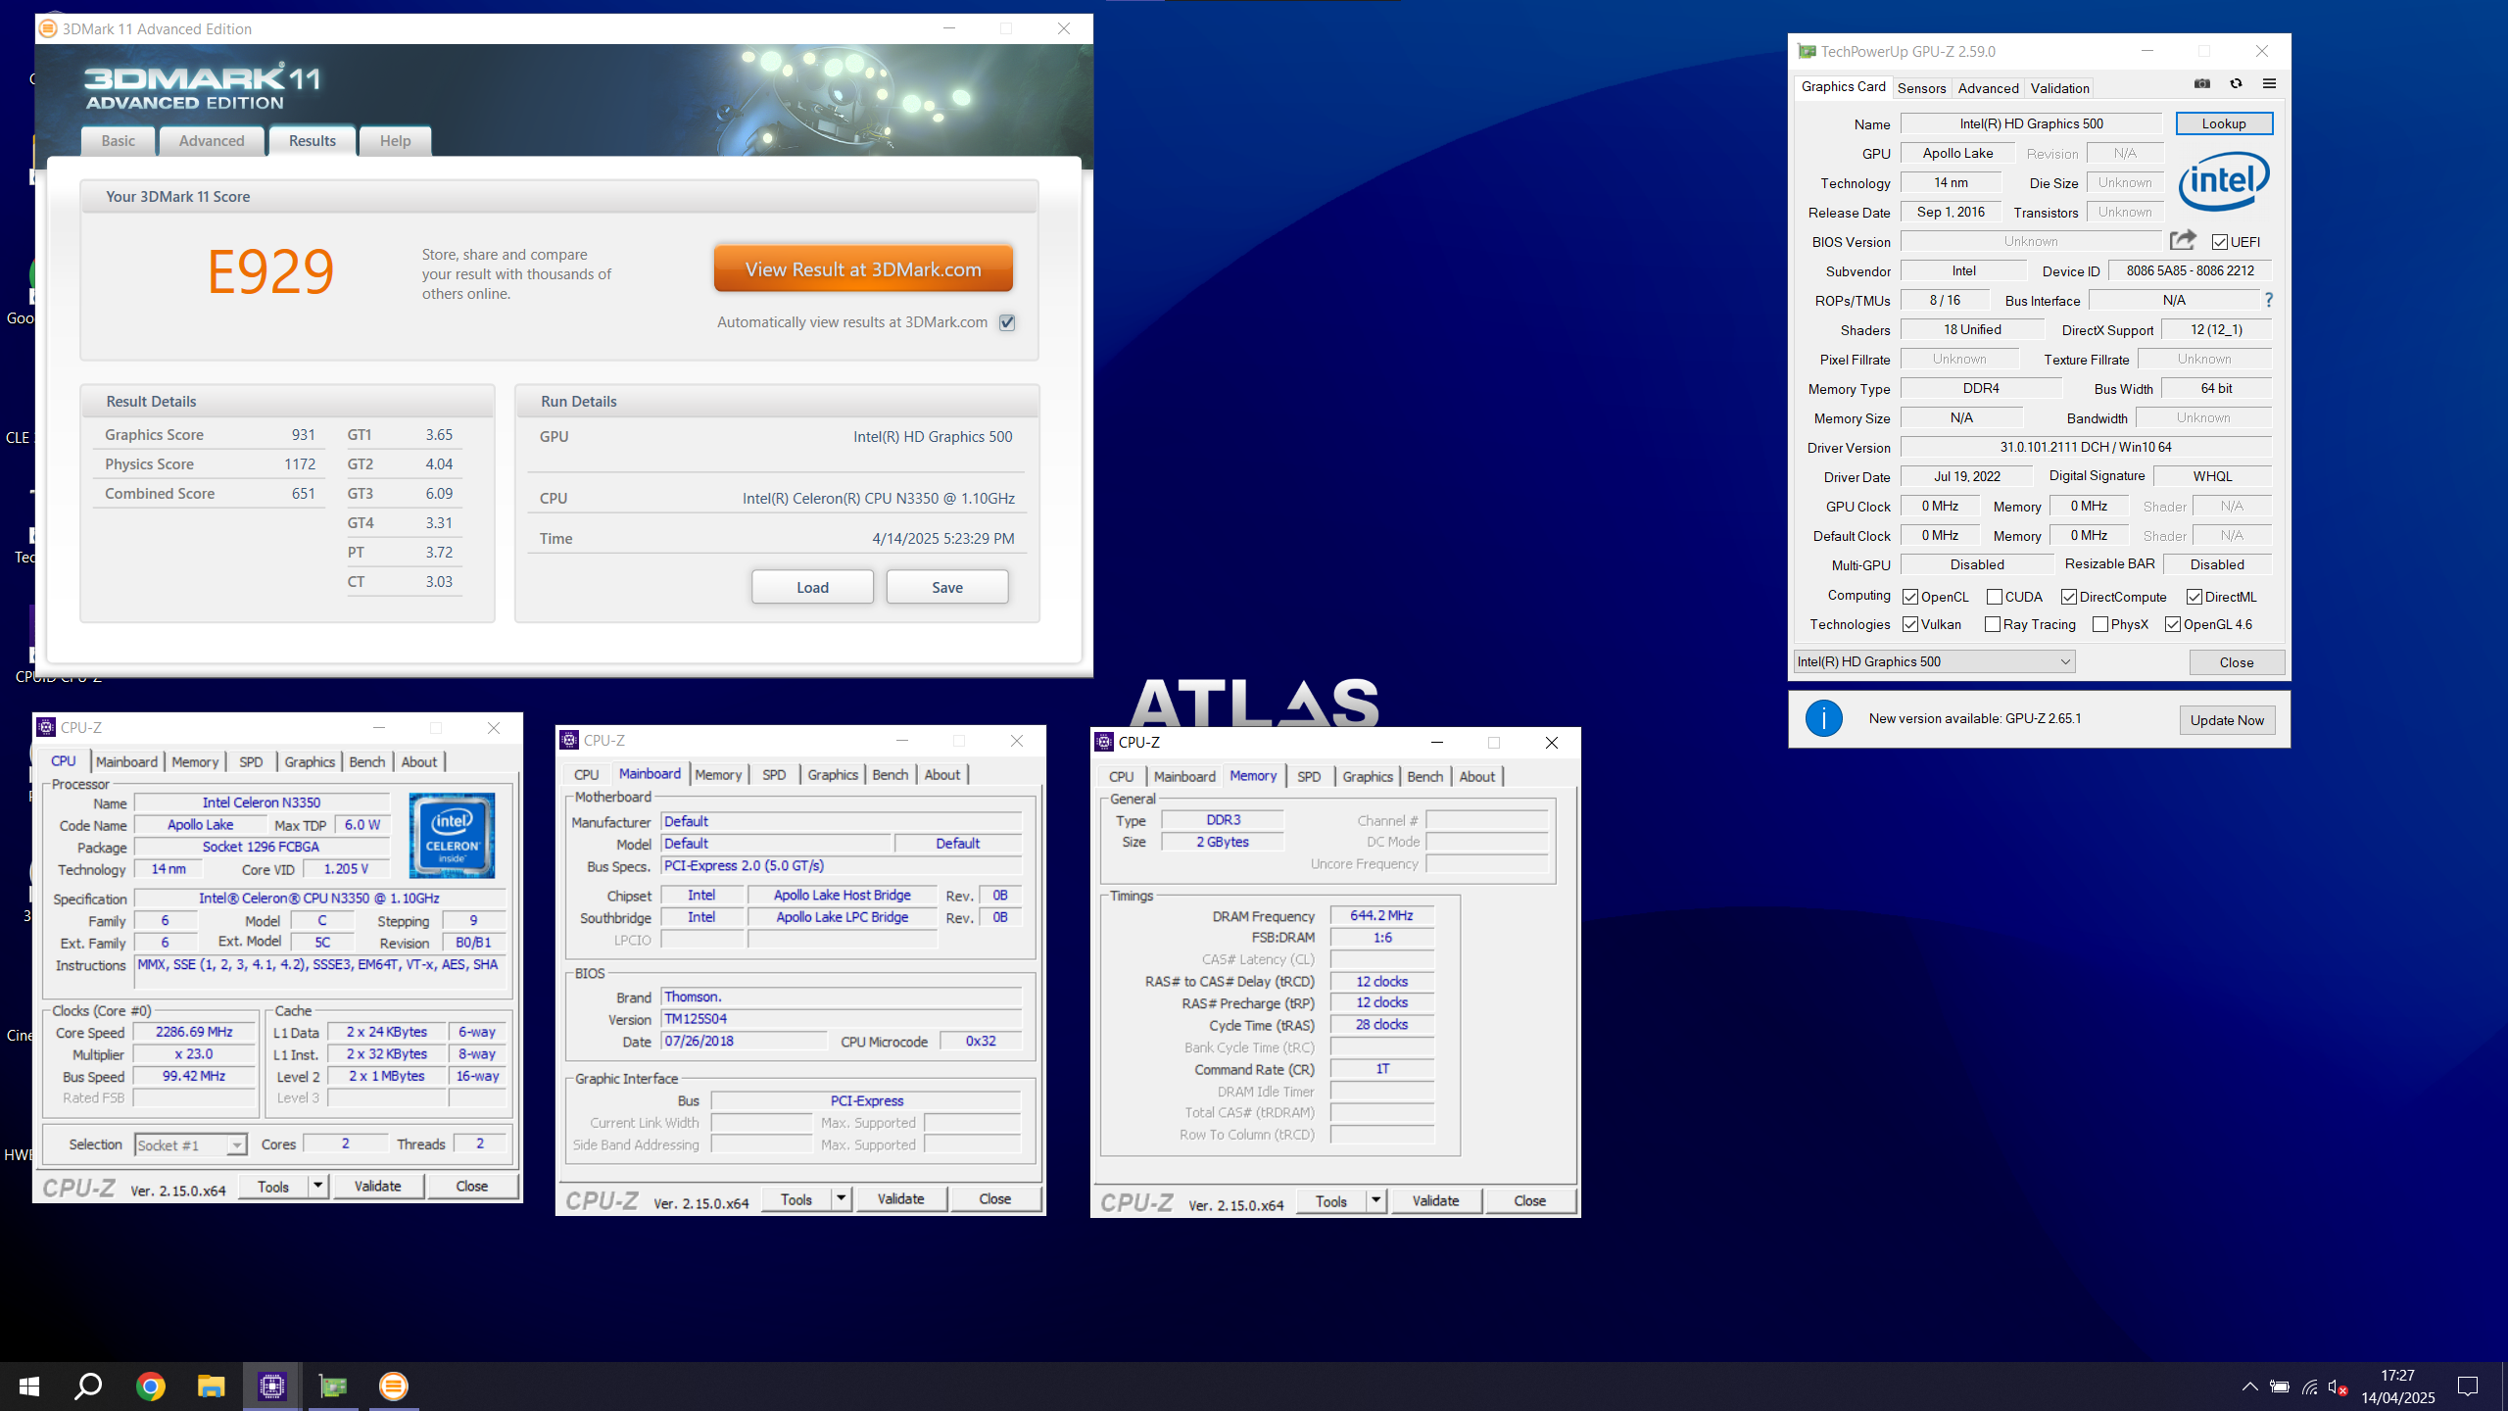The height and width of the screenshot is (1411, 2508).
Task: Click the Lookup button in GPU-Z
Action: click(2224, 123)
